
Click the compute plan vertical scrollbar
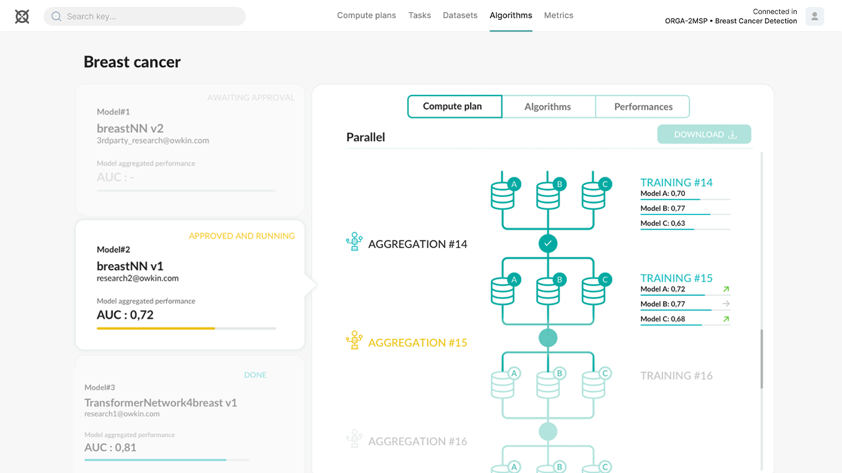(762, 359)
